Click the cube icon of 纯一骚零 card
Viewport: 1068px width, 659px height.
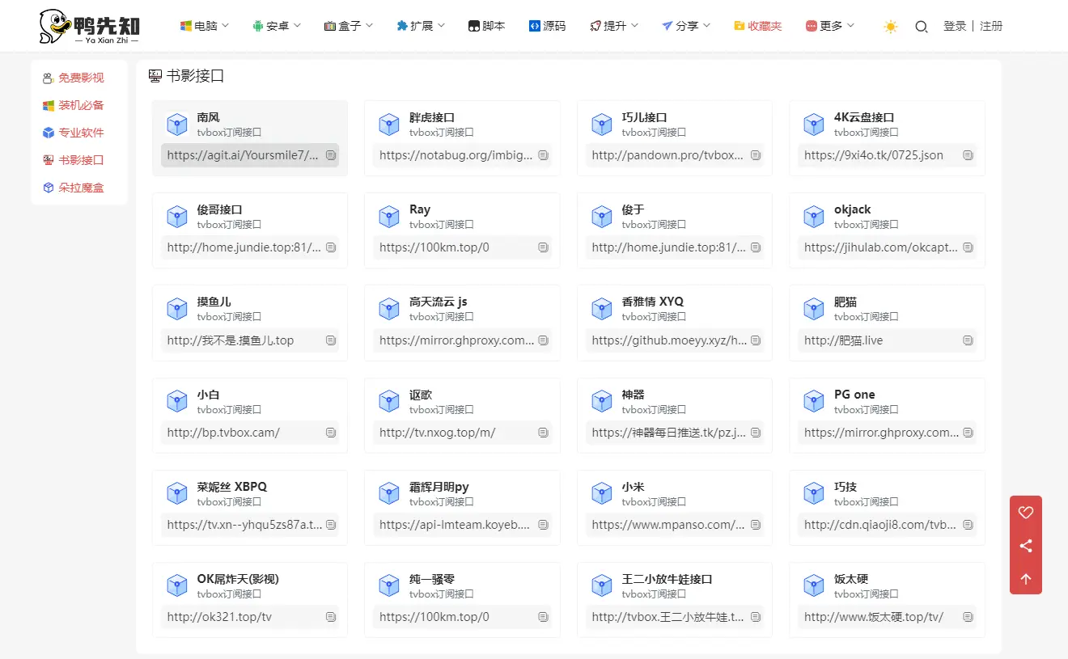click(389, 585)
